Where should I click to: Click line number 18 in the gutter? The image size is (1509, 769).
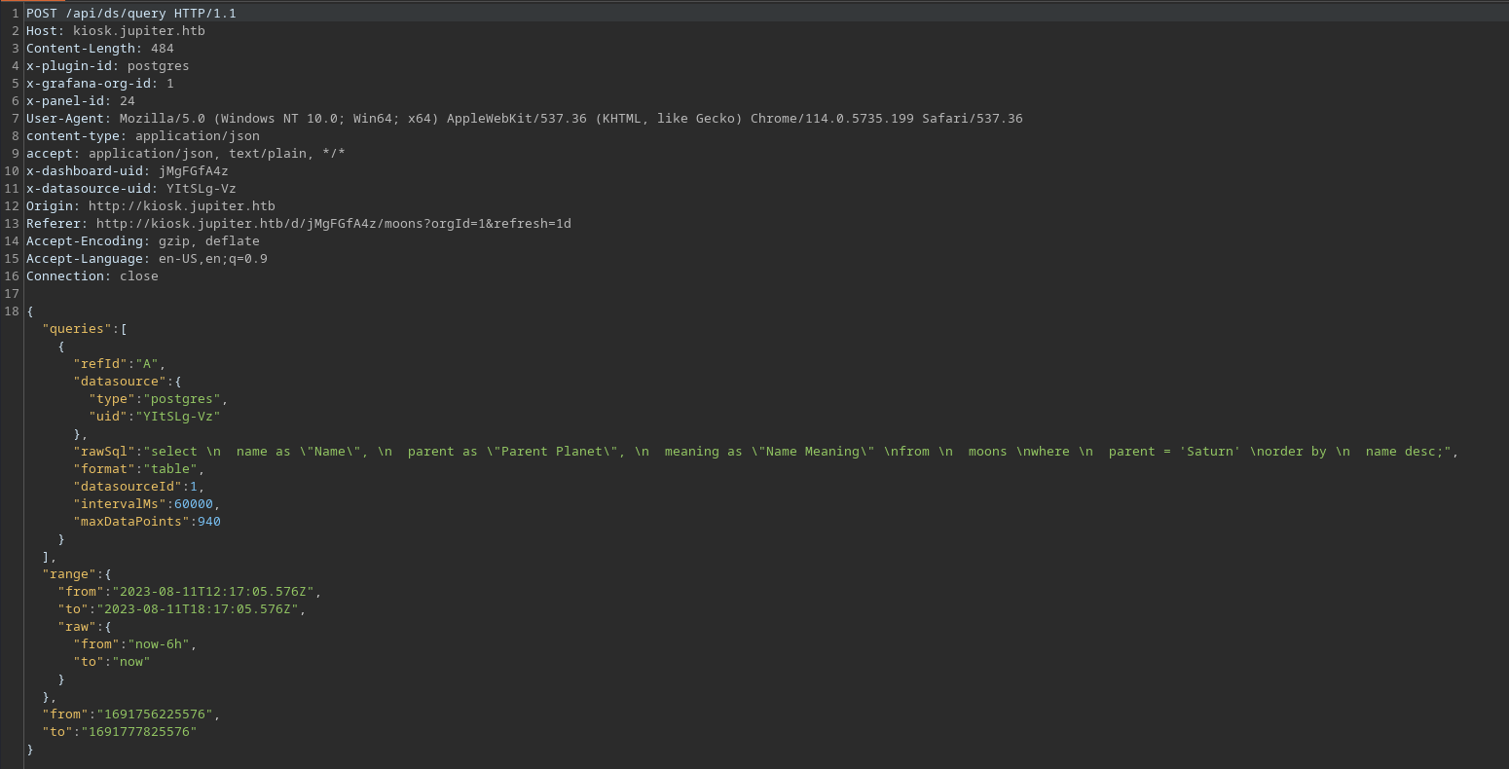12,311
